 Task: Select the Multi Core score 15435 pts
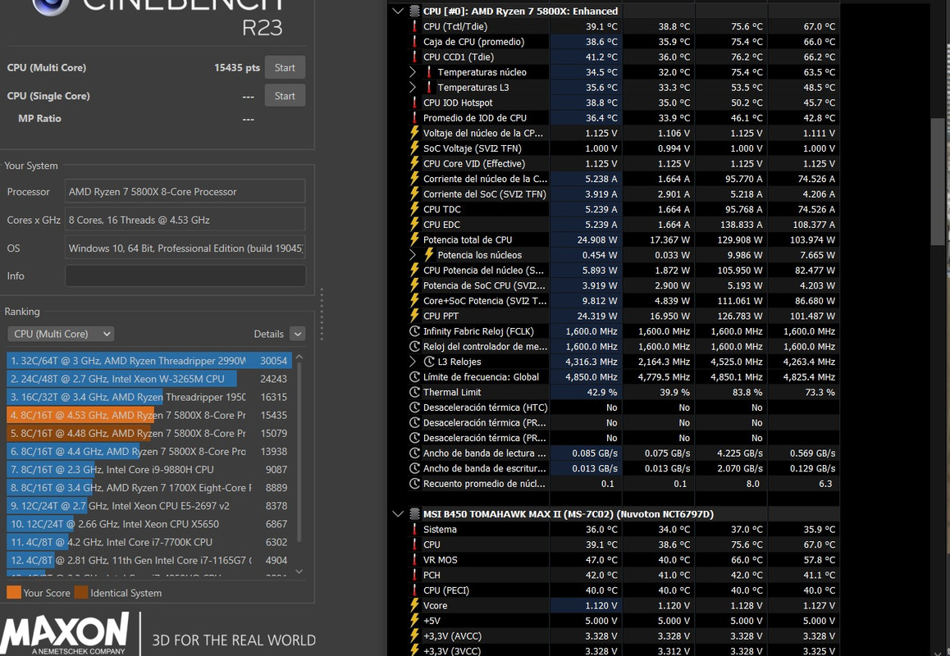(x=237, y=67)
